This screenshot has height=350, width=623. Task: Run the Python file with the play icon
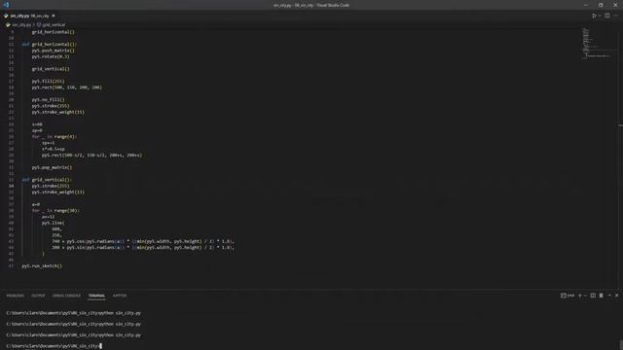pyautogui.click(x=594, y=16)
